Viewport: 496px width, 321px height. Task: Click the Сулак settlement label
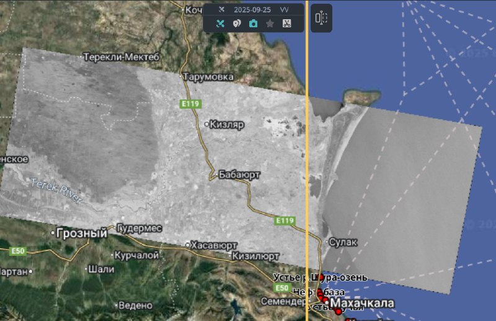point(343,242)
